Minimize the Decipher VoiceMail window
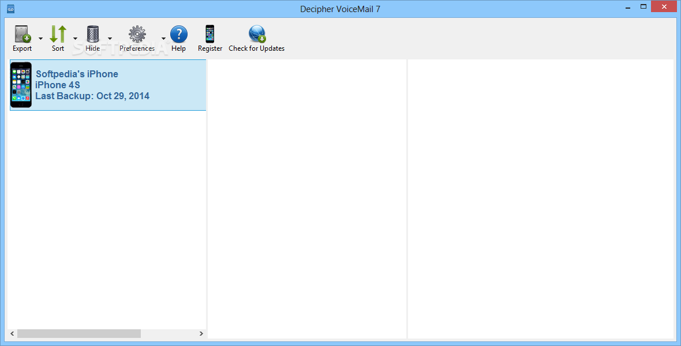681x346 pixels. 627,7
